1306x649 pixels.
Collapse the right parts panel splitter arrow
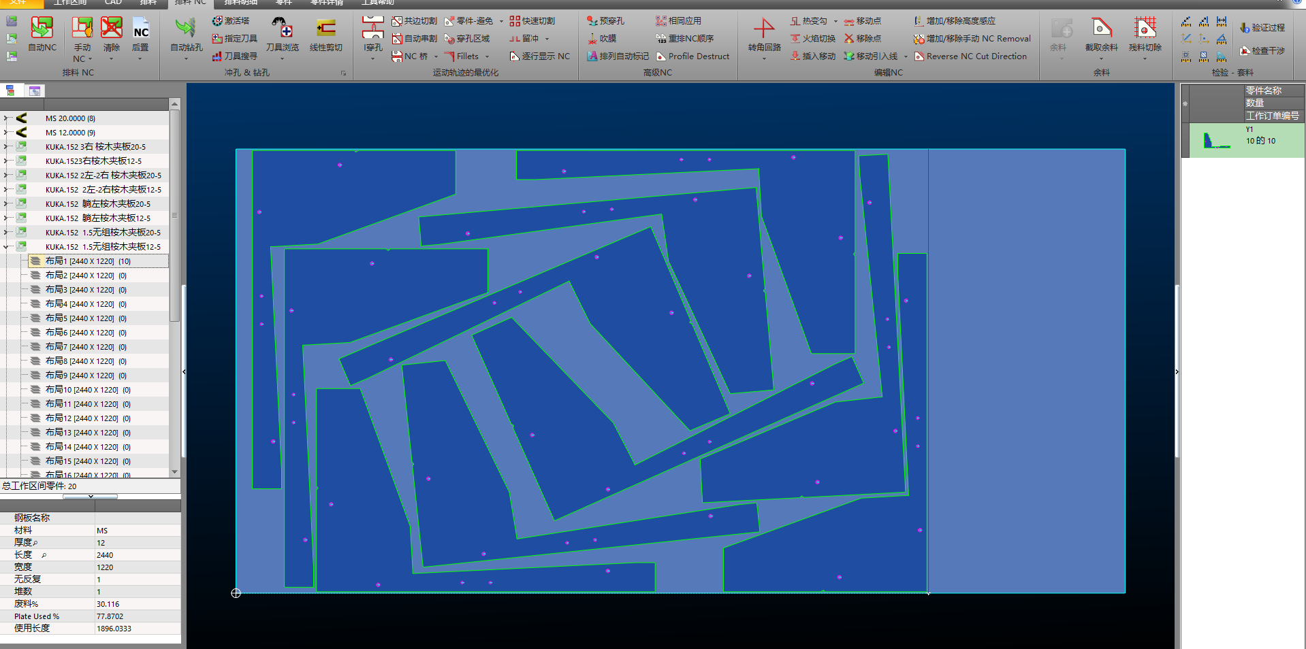(1177, 371)
